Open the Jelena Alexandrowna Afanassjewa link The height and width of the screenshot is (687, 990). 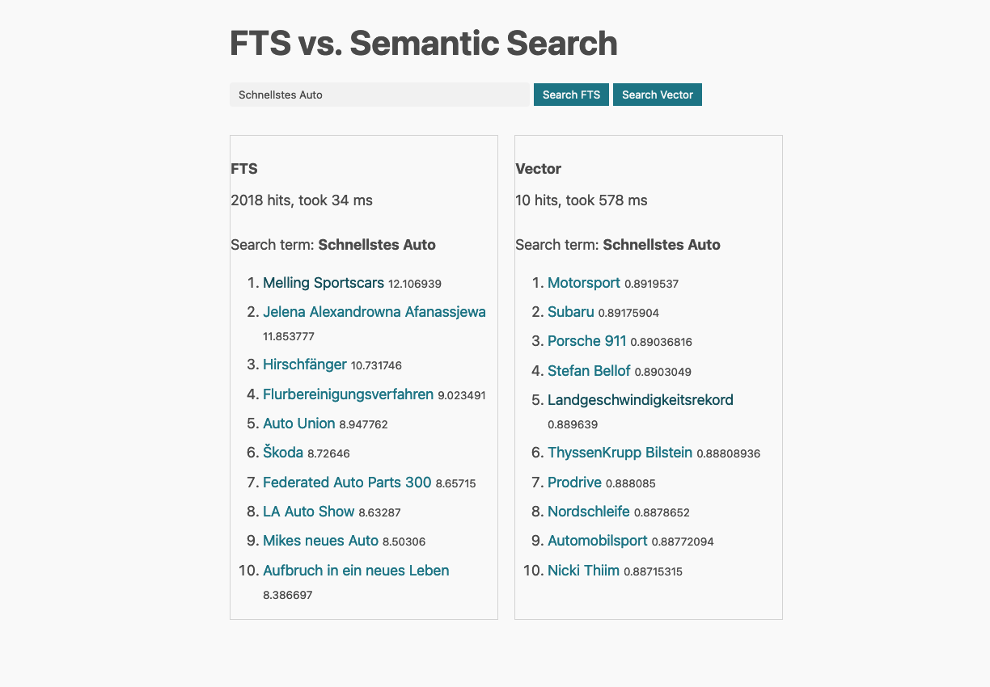pos(374,311)
